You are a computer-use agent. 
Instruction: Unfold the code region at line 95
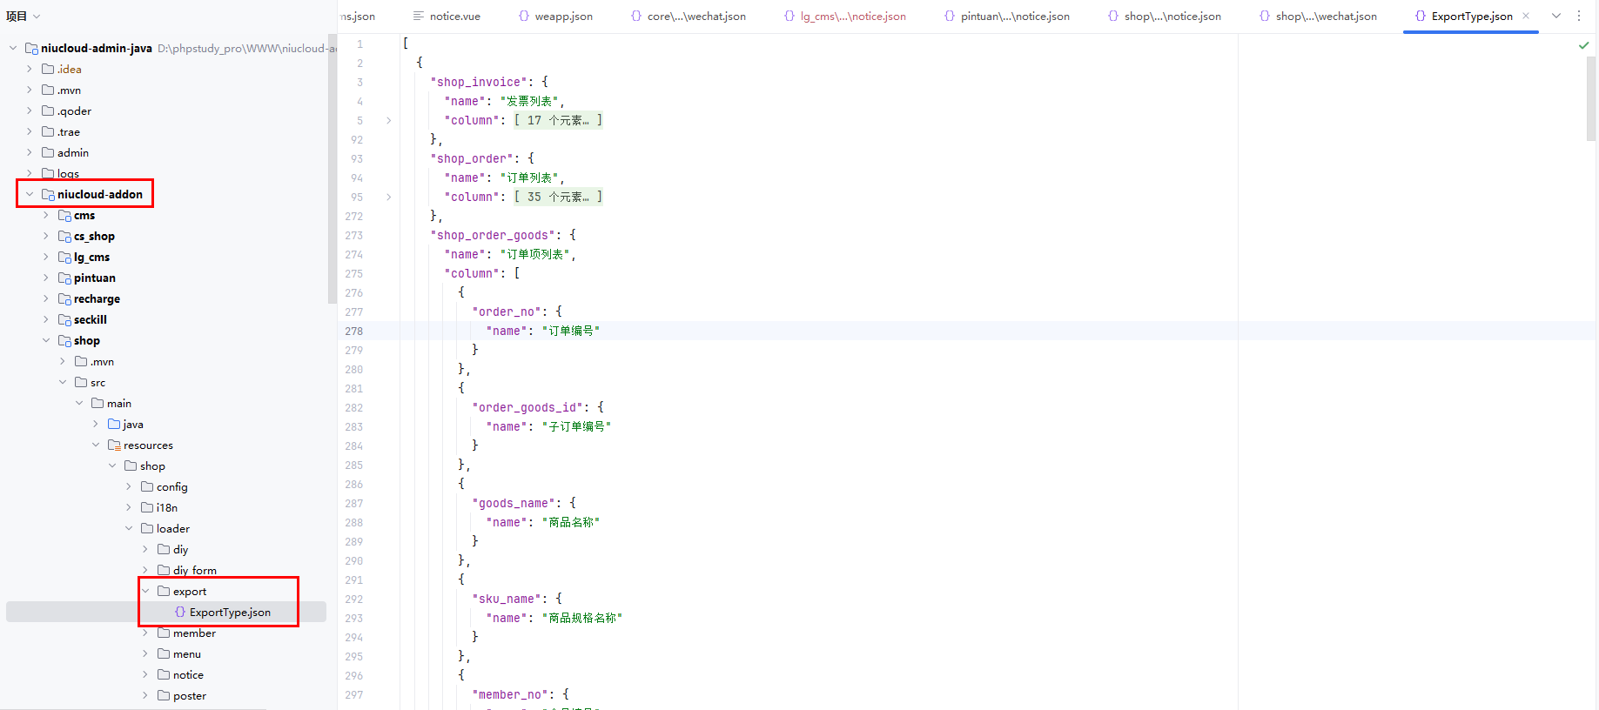[x=388, y=197]
